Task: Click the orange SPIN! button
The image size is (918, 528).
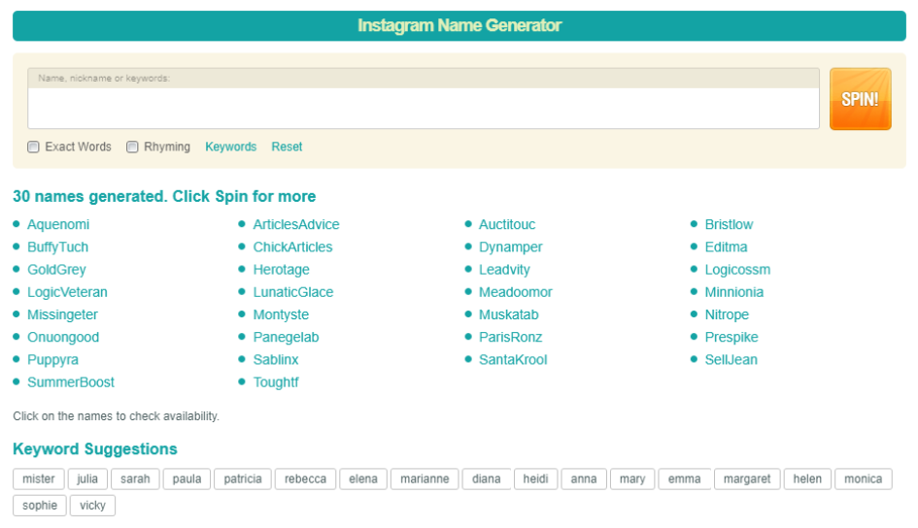Action: click(x=860, y=99)
